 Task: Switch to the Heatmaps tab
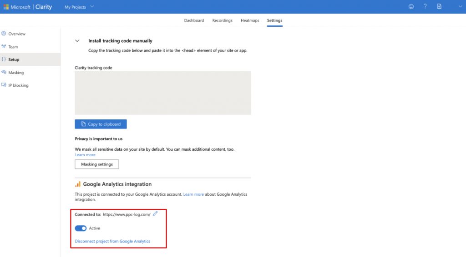click(x=250, y=20)
